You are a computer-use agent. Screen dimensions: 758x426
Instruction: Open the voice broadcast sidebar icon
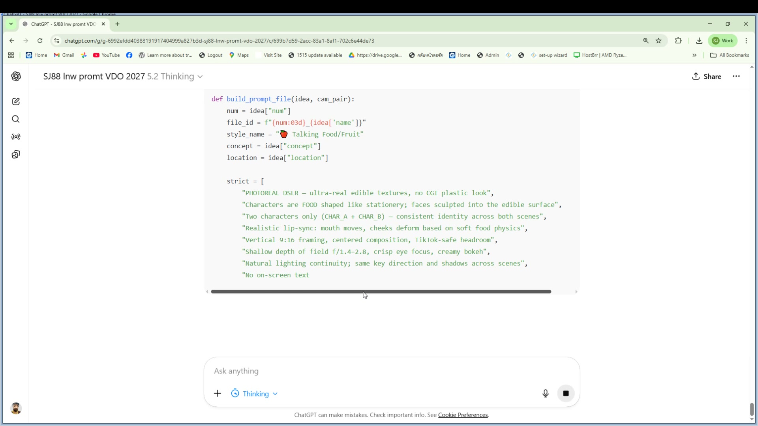click(x=16, y=137)
